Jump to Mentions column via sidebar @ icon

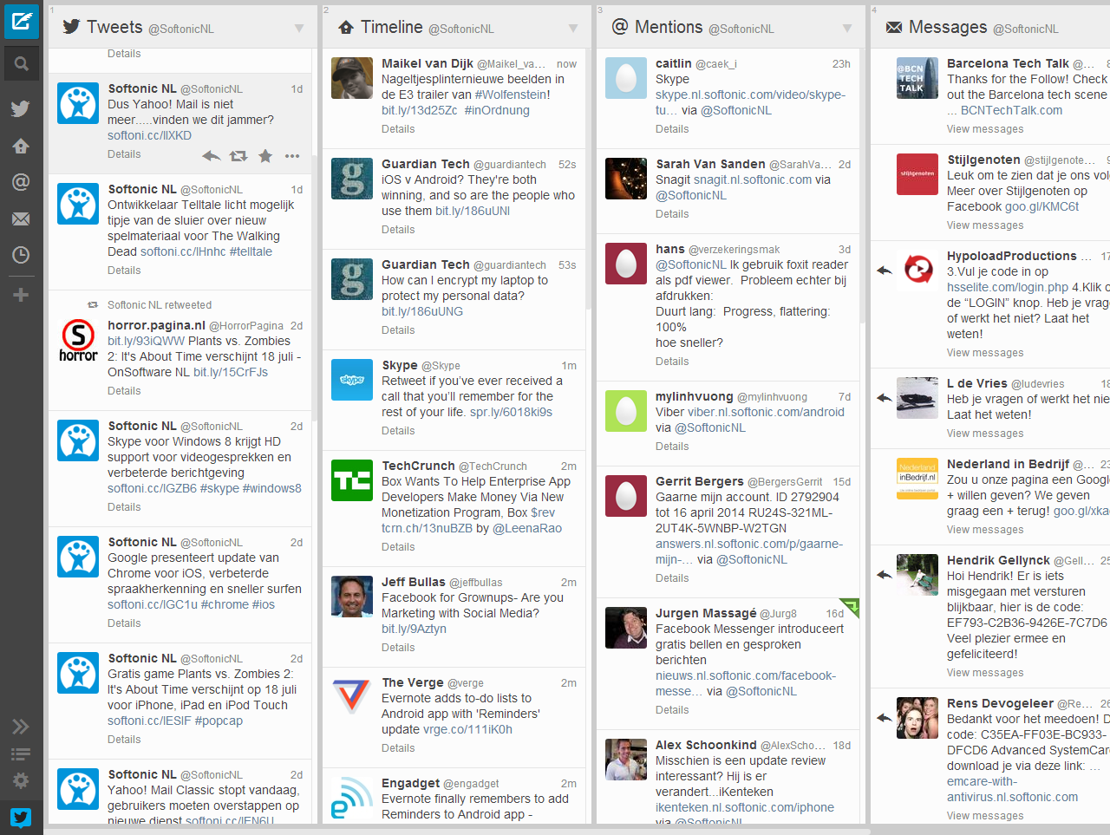pyautogui.click(x=21, y=182)
